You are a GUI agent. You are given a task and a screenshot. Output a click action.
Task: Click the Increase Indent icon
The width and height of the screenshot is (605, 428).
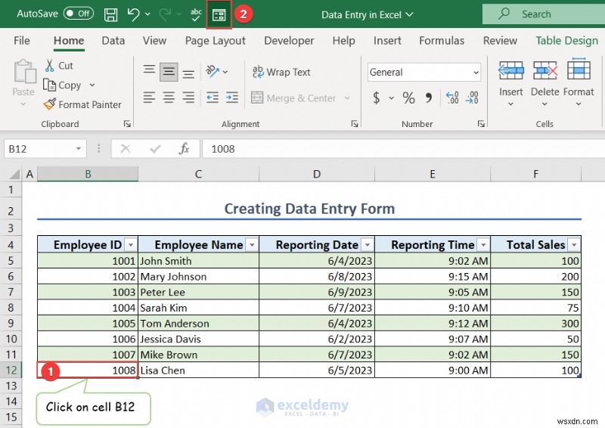[x=232, y=98]
